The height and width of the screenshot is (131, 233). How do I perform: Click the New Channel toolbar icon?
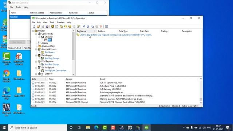pyautogui.click(x=57, y=27)
